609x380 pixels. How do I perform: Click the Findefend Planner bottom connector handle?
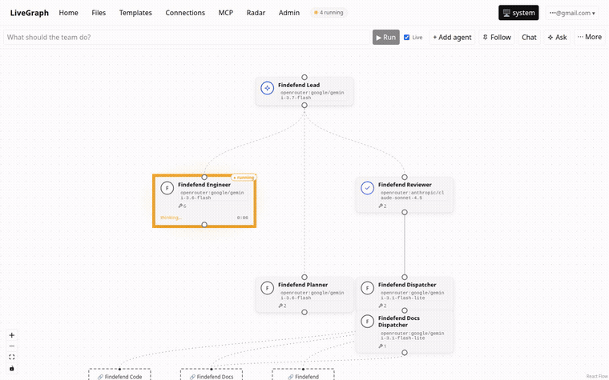(x=304, y=312)
